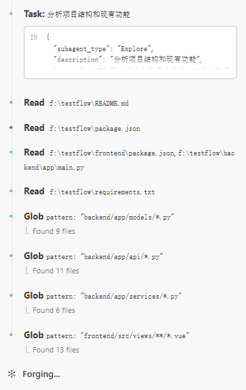Screen dimensions: 246x390
Task: Expand the Task input JSON code box
Action: tap(130, 52)
